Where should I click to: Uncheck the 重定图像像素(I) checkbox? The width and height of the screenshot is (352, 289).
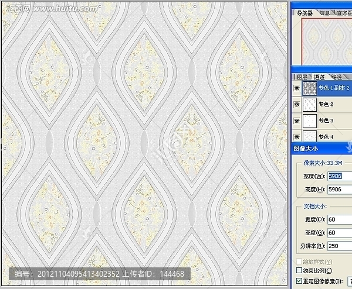[299, 281]
